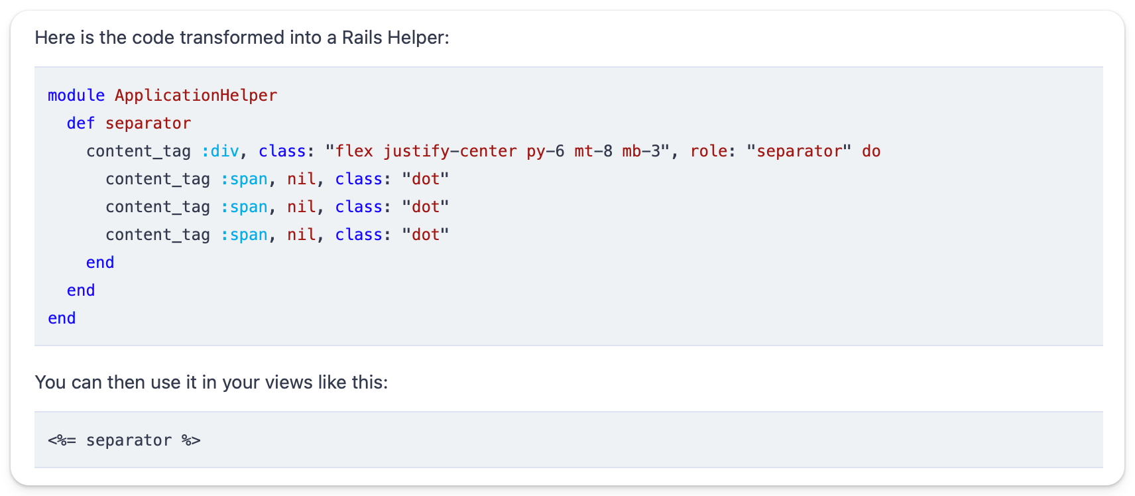1135x496 pixels.
Task: Click the ':div' symbol in content_tag
Action: coord(220,151)
